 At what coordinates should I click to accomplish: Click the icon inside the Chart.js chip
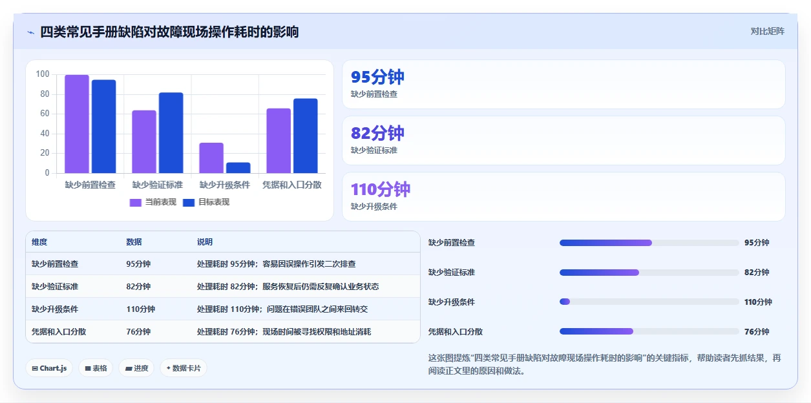click(35, 369)
